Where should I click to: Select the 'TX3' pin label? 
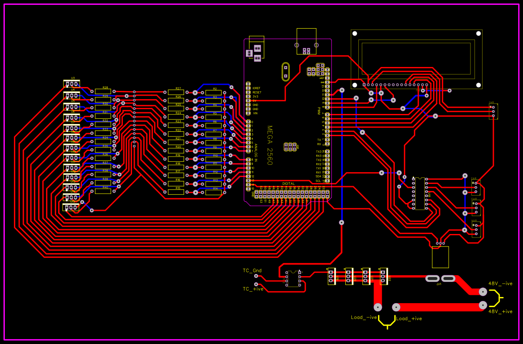click(x=319, y=151)
